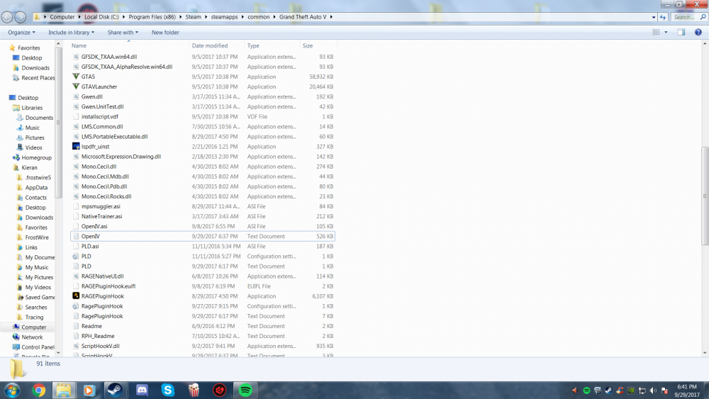Go to Program Files (x86) breadcrumb
The height and width of the screenshot is (399, 709).
click(152, 17)
